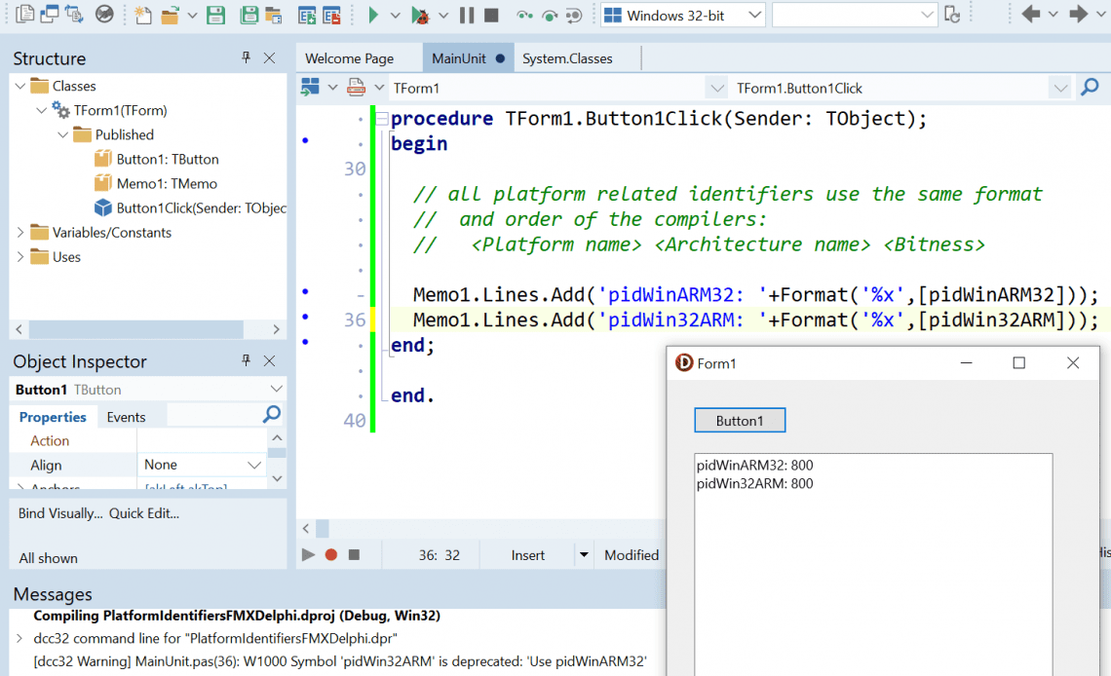Image resolution: width=1111 pixels, height=676 pixels.
Task: Run with debugger using ladybug icon
Action: pos(420,16)
